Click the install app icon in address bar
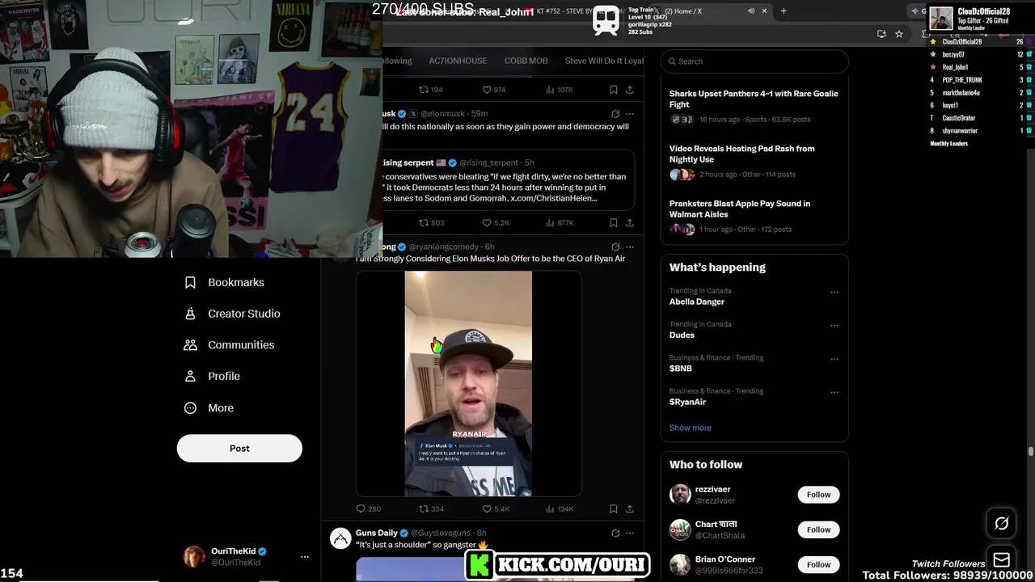This screenshot has width=1035, height=582. (881, 34)
